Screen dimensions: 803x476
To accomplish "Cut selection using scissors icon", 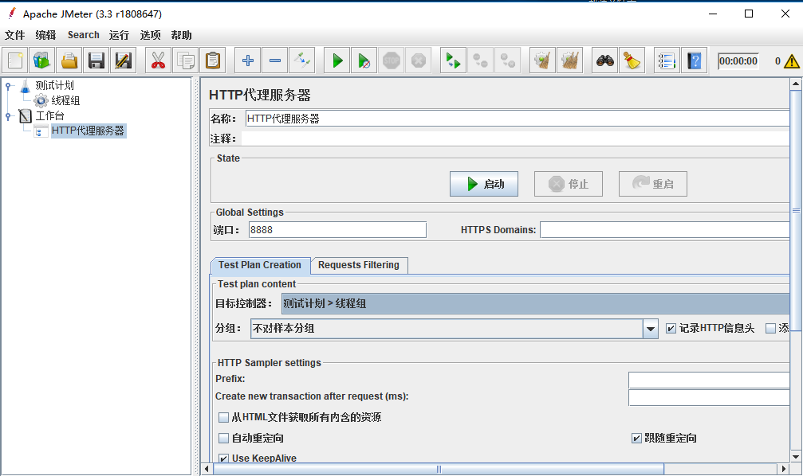I will tap(158, 60).
